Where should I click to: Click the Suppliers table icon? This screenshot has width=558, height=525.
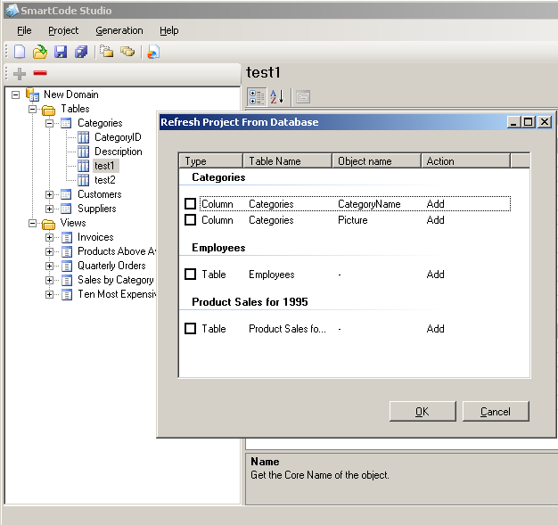66,209
